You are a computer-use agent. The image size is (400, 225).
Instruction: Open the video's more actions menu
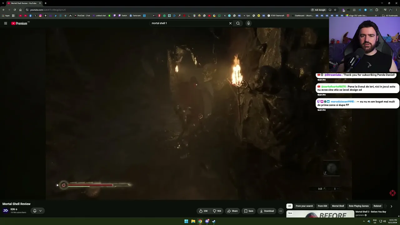[x=281, y=211]
